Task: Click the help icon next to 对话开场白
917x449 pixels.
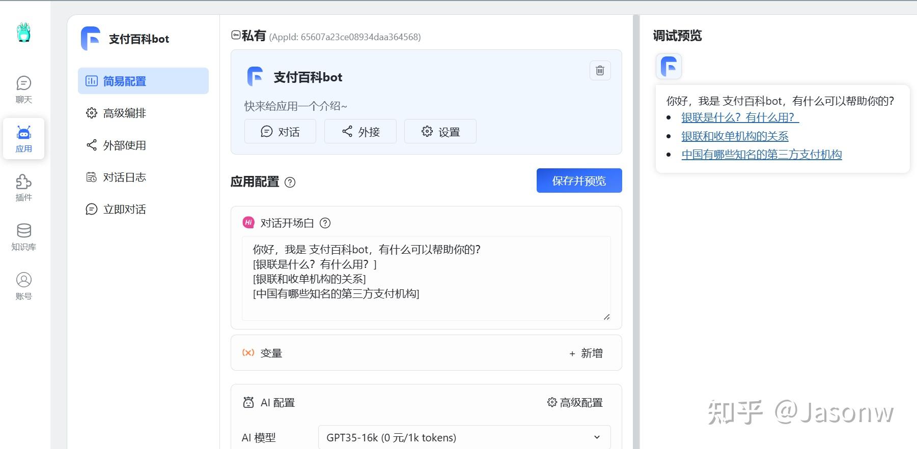Action: click(x=325, y=223)
